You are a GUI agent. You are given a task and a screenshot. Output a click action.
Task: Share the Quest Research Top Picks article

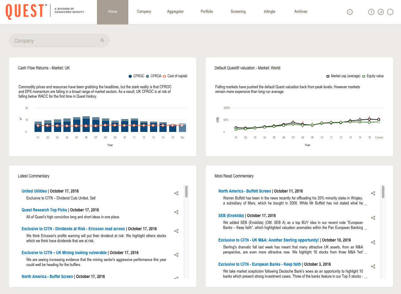[176, 212]
